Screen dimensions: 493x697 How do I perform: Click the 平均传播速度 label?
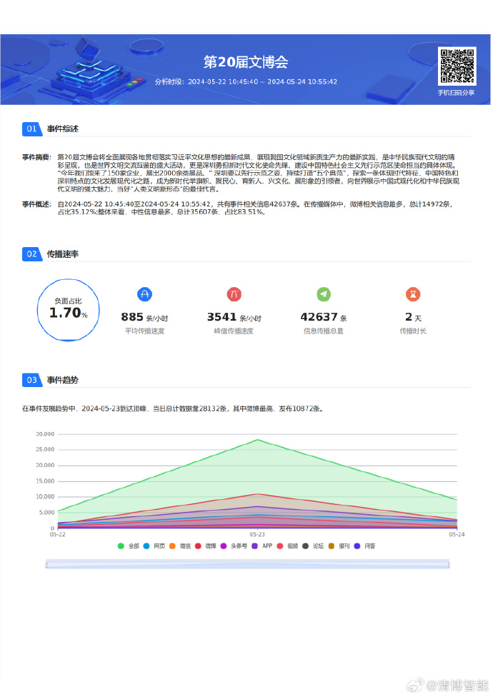(144, 331)
